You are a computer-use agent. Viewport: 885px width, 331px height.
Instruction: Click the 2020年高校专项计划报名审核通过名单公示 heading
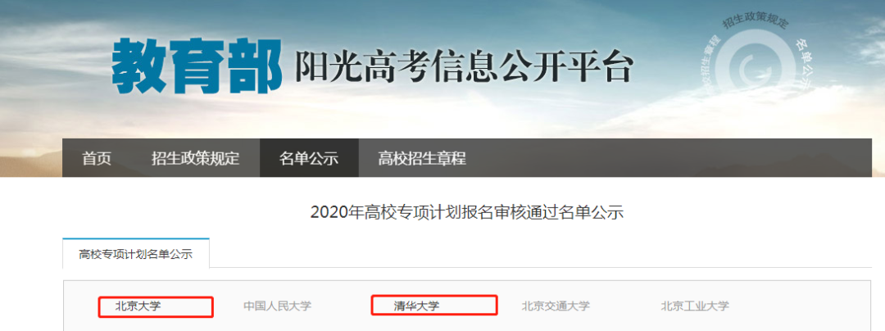467,212
